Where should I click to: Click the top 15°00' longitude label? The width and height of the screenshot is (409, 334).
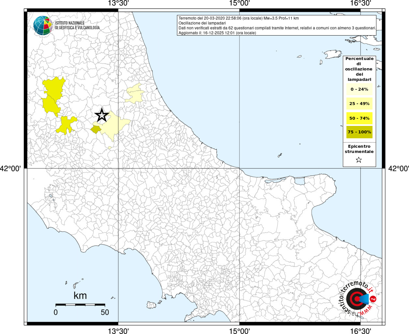pos(240,4)
